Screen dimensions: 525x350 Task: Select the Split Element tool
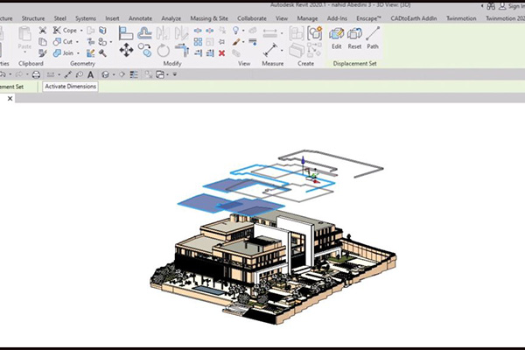(x=198, y=31)
